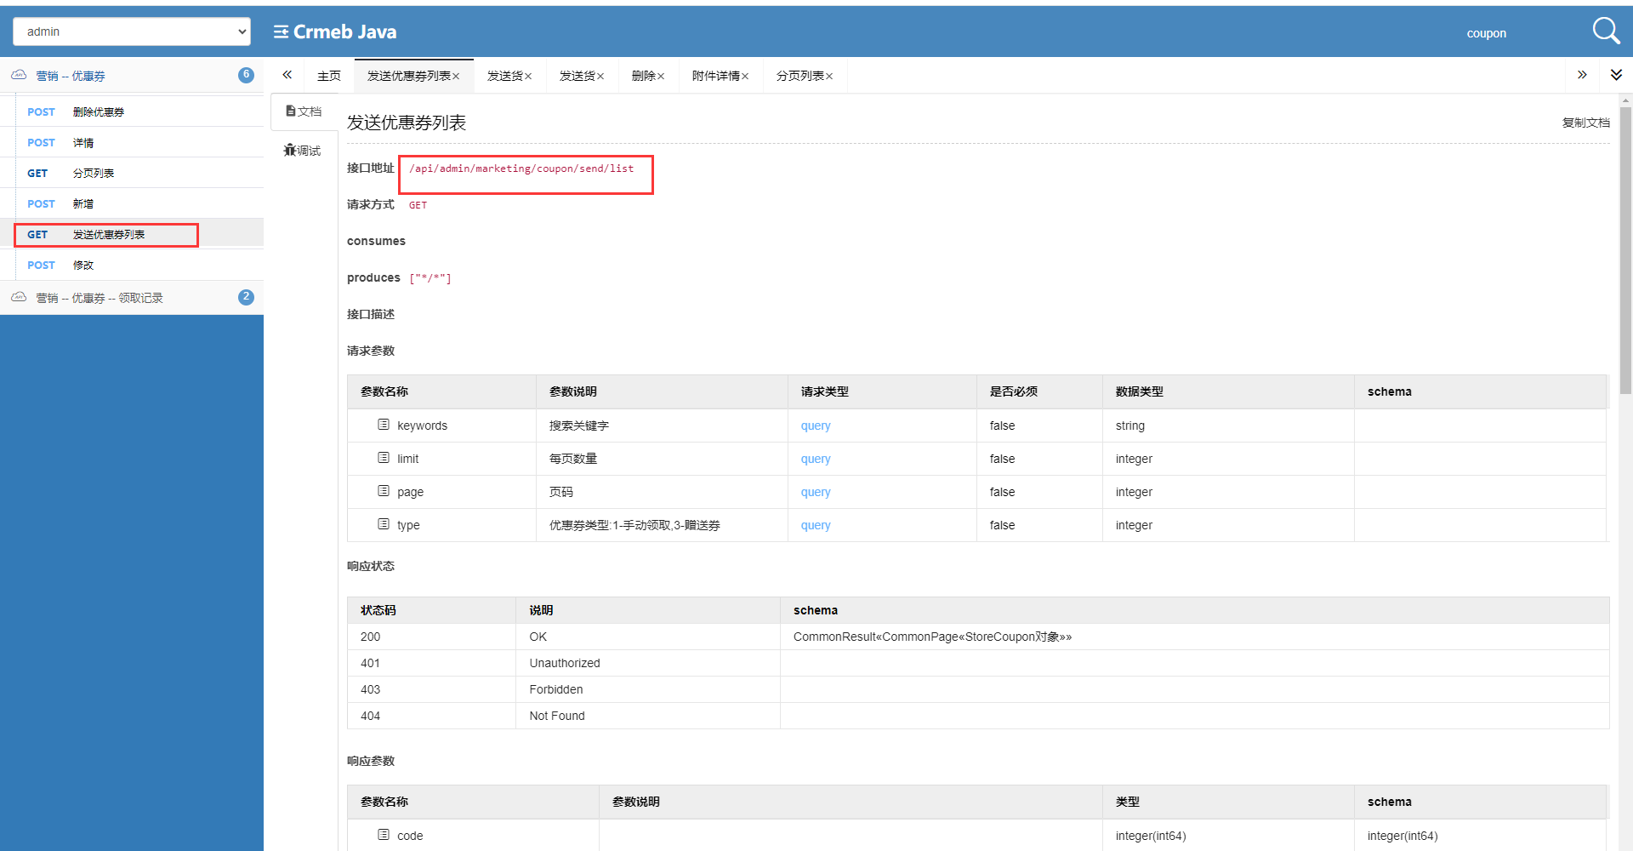The image size is (1633, 851).
Task: Click the Forbidden description cell
Action: (x=648, y=689)
